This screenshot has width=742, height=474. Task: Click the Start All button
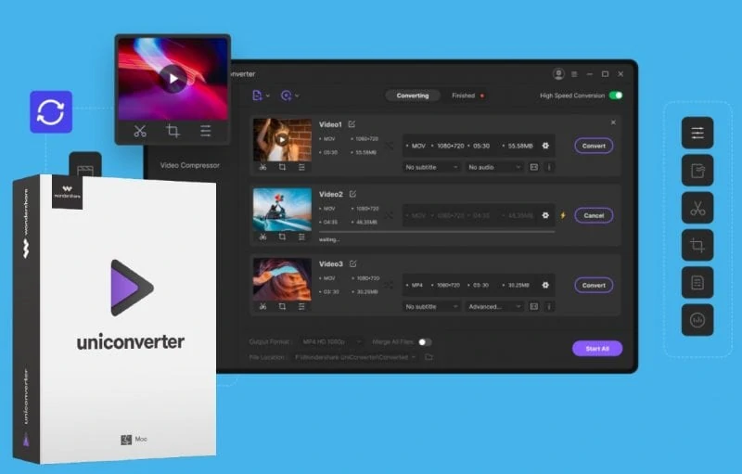(x=597, y=349)
